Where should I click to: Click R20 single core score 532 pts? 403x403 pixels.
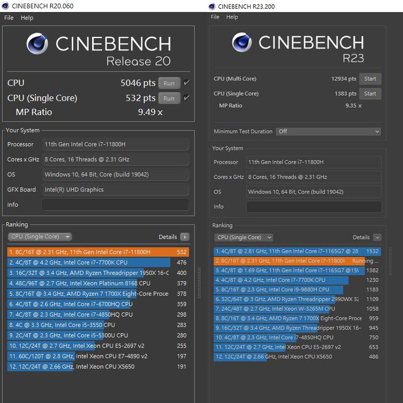141,98
